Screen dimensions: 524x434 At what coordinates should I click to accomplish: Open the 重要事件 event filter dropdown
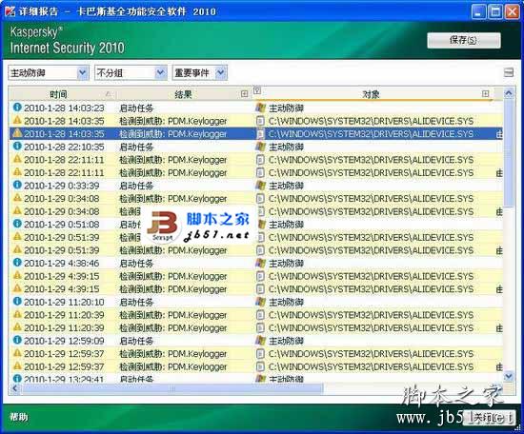click(x=200, y=72)
